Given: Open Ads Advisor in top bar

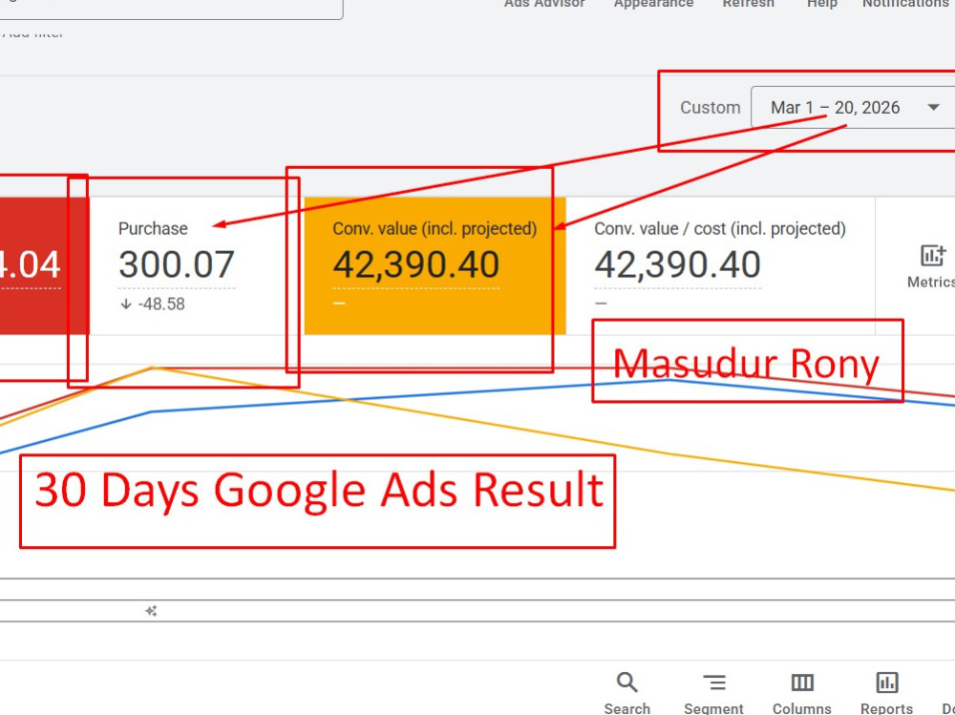Looking at the screenshot, I should coord(544,4).
